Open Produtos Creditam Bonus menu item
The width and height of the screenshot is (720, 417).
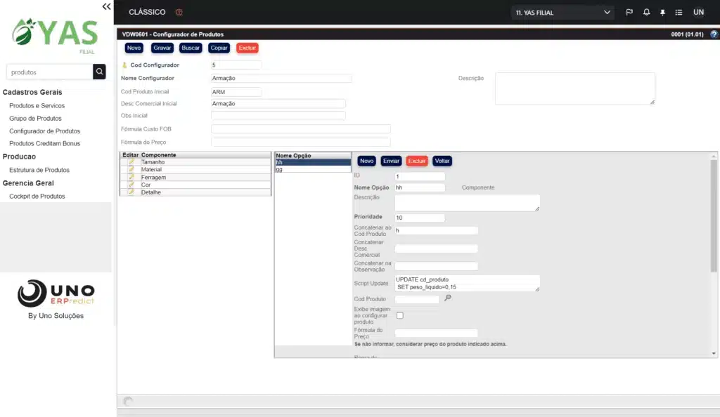44,143
